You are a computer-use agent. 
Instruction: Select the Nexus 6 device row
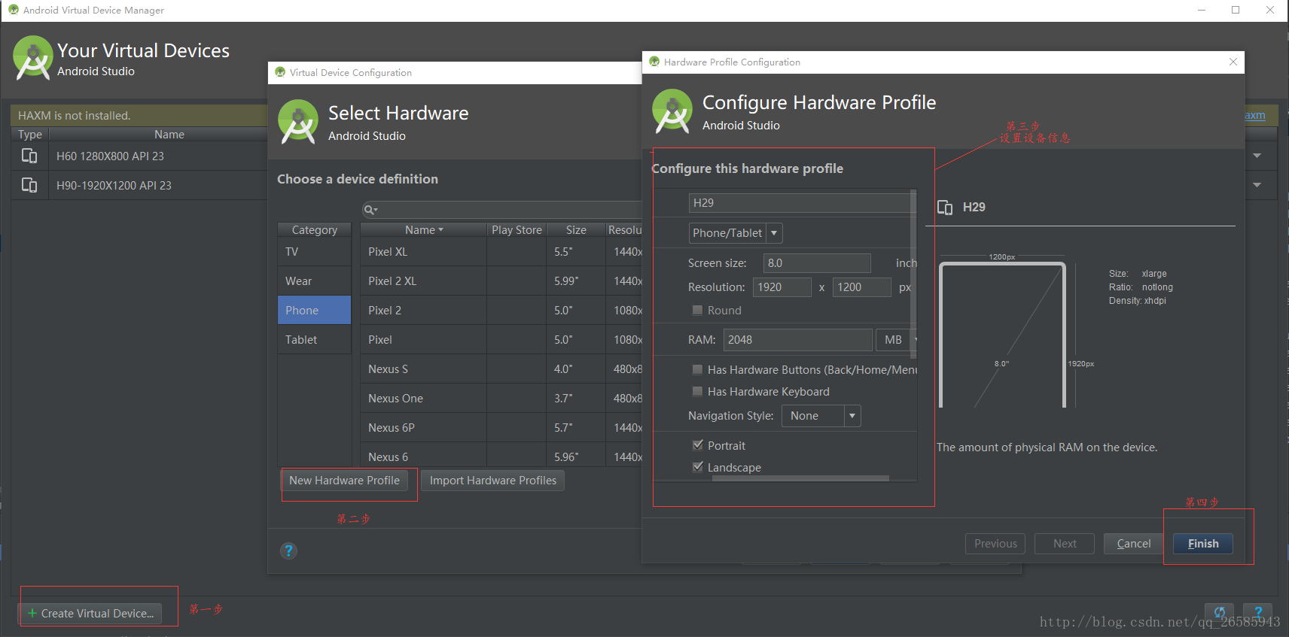(x=501, y=456)
